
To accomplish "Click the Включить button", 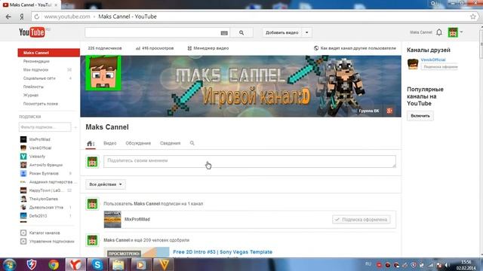I will pyautogui.click(x=420, y=116).
